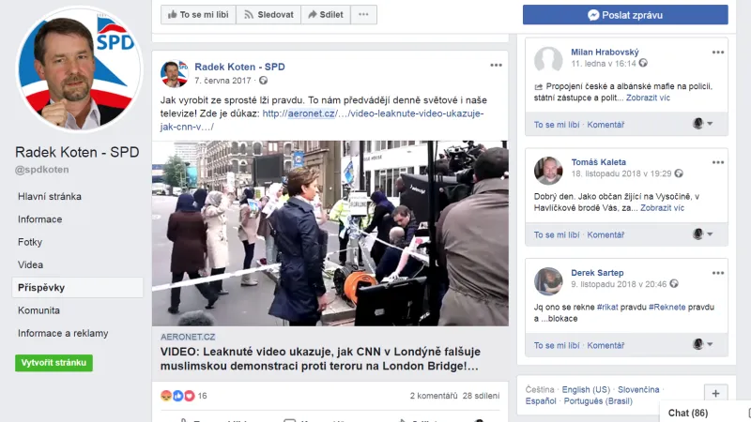Screen dimensions: 751x422
Task: Open the 'Fotky' section in sidebar
Action: pyautogui.click(x=30, y=242)
